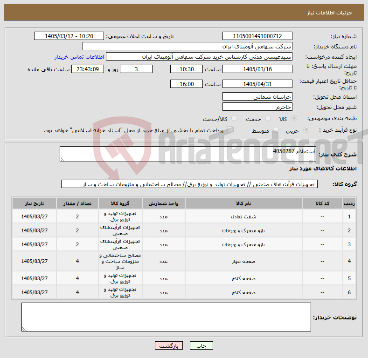Viewport: 368px width, 358px height.
Task: Click the price validity date 1405/04/31
Action: pyautogui.click(x=257, y=84)
